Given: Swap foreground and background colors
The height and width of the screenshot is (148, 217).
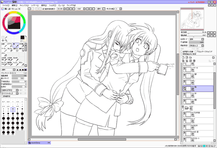Looking at the screenshot, I should 26,36.
